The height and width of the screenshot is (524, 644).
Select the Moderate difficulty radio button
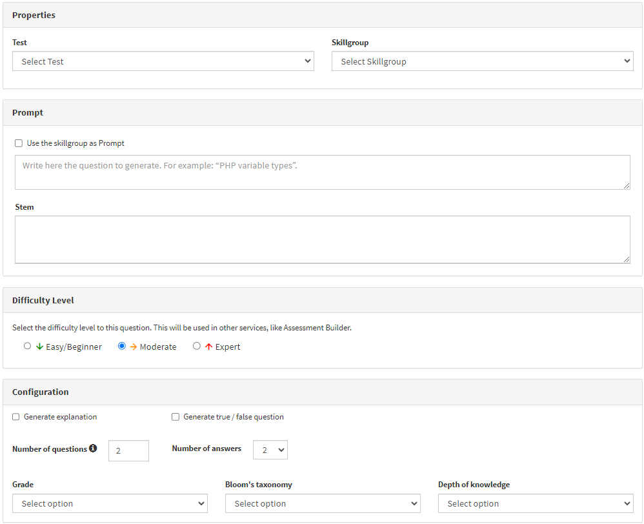pyautogui.click(x=121, y=346)
